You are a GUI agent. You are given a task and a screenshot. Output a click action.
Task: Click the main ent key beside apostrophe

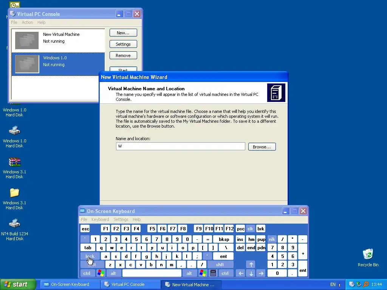223,256
